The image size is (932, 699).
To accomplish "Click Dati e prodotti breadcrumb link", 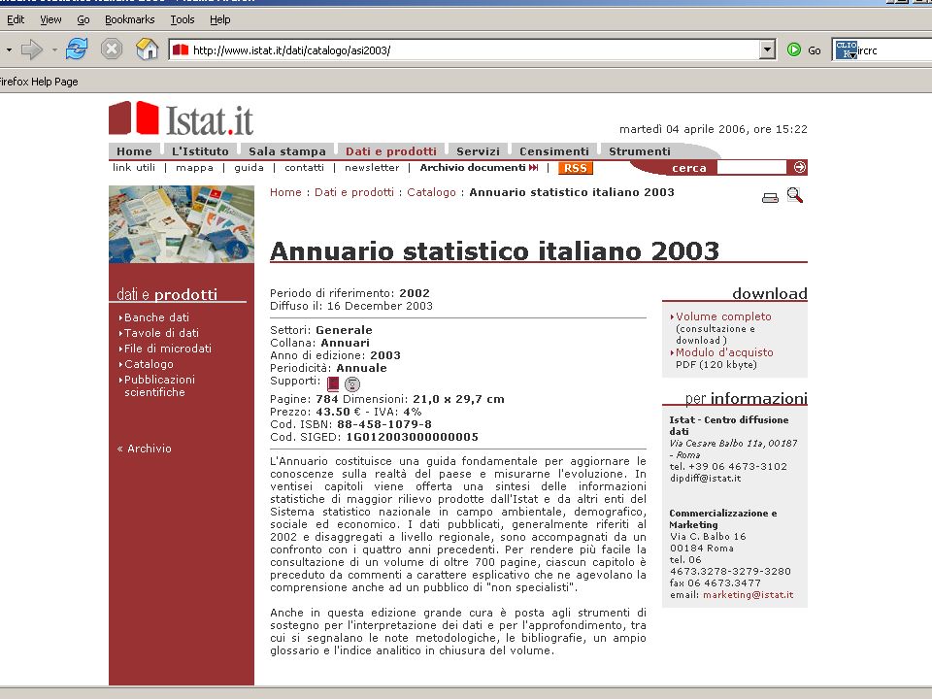I will 353,192.
